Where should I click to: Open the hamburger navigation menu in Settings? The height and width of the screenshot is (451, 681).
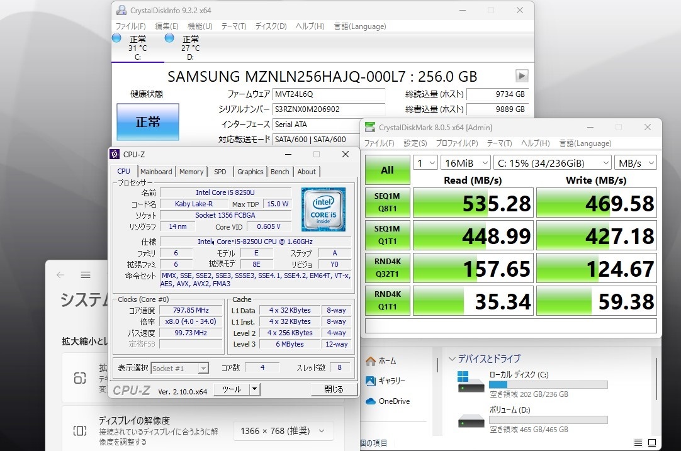pos(86,275)
